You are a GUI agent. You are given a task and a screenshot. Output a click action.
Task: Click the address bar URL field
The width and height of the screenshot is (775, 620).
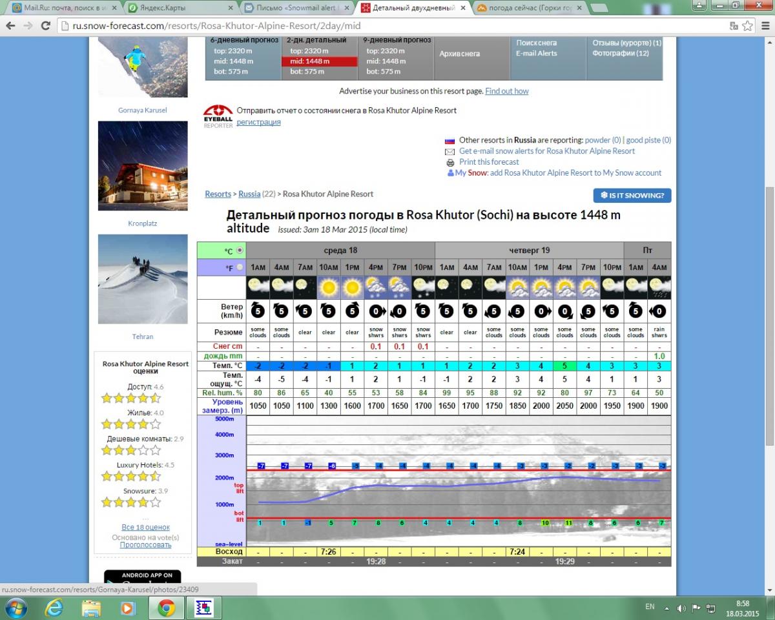point(394,26)
